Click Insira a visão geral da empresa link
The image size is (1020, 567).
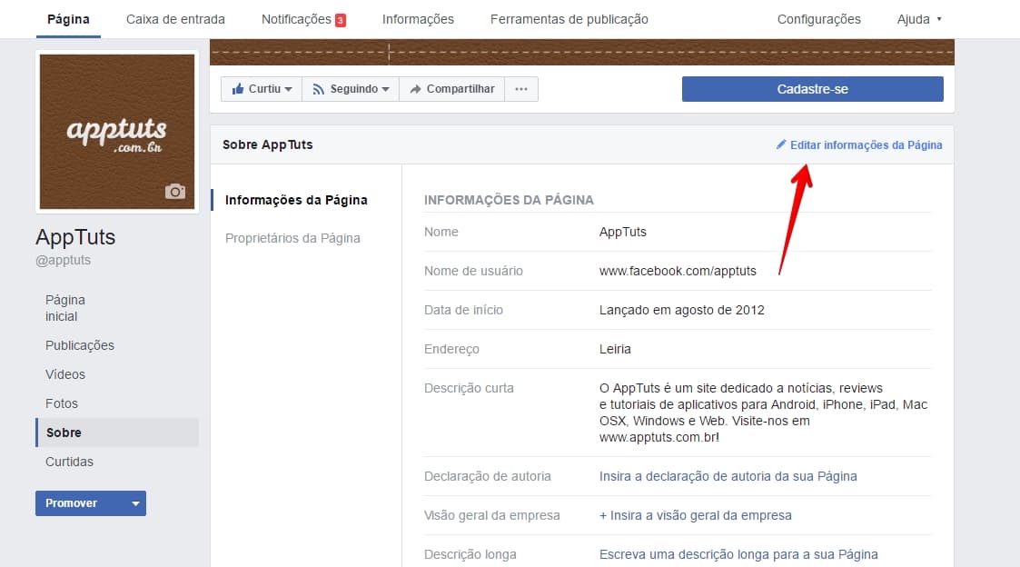tap(696, 515)
